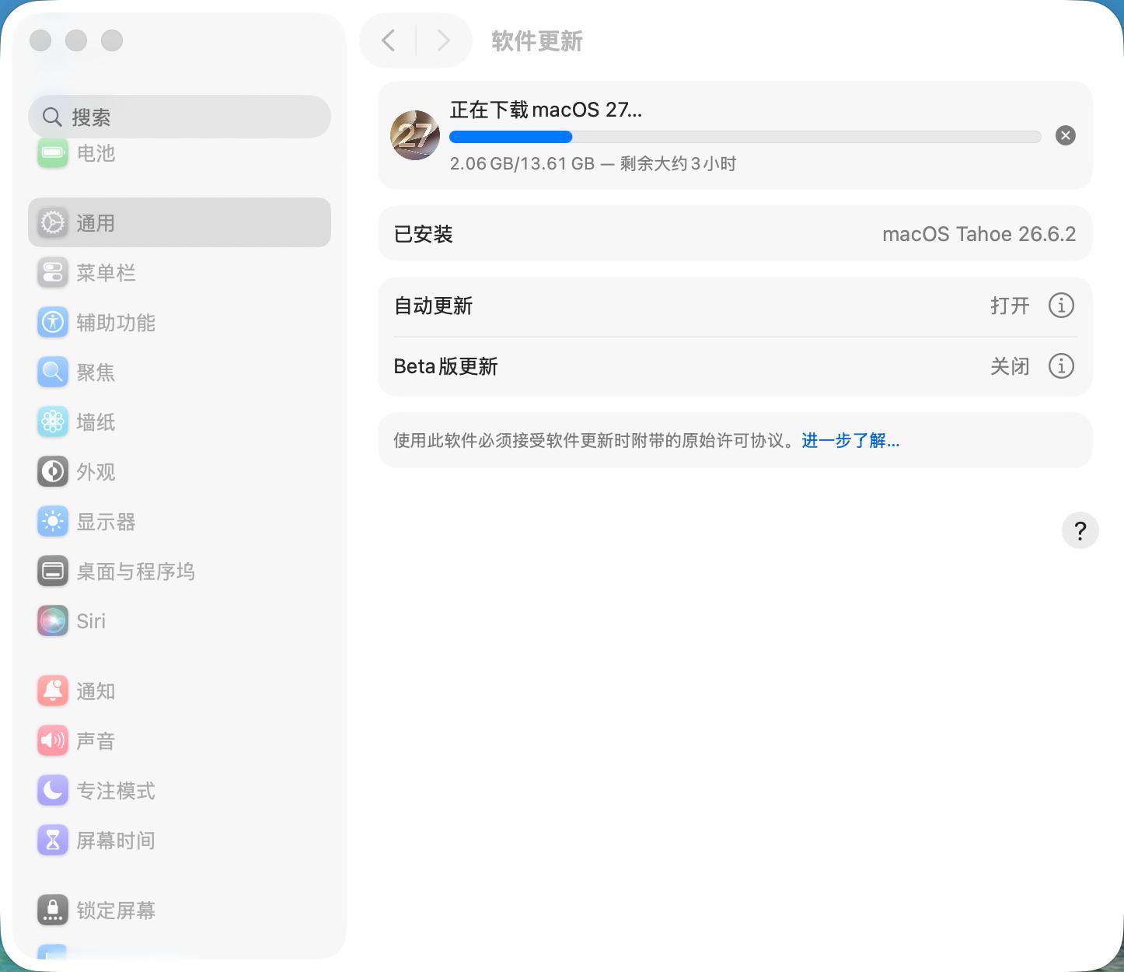Open the 通知 bell icon

pyautogui.click(x=53, y=691)
